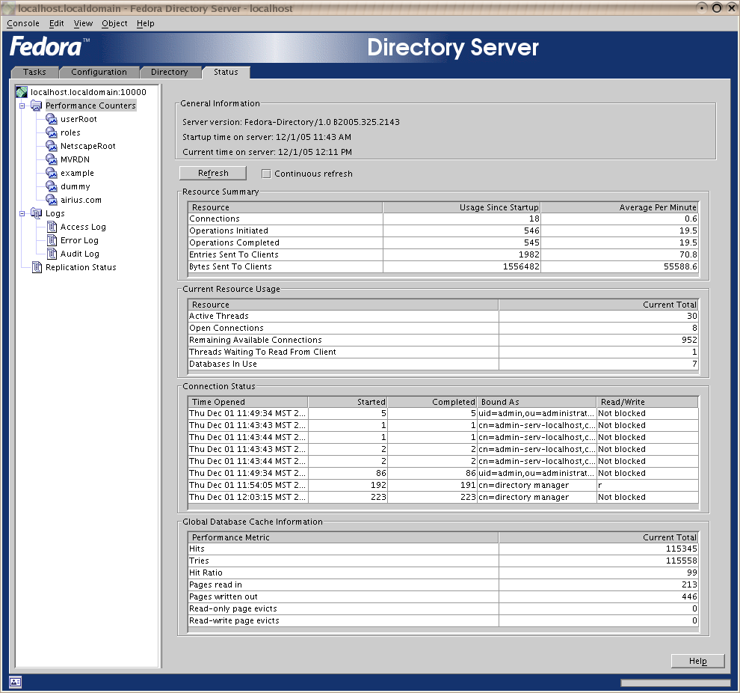Open the Help menu
The image size is (740, 693).
click(145, 23)
